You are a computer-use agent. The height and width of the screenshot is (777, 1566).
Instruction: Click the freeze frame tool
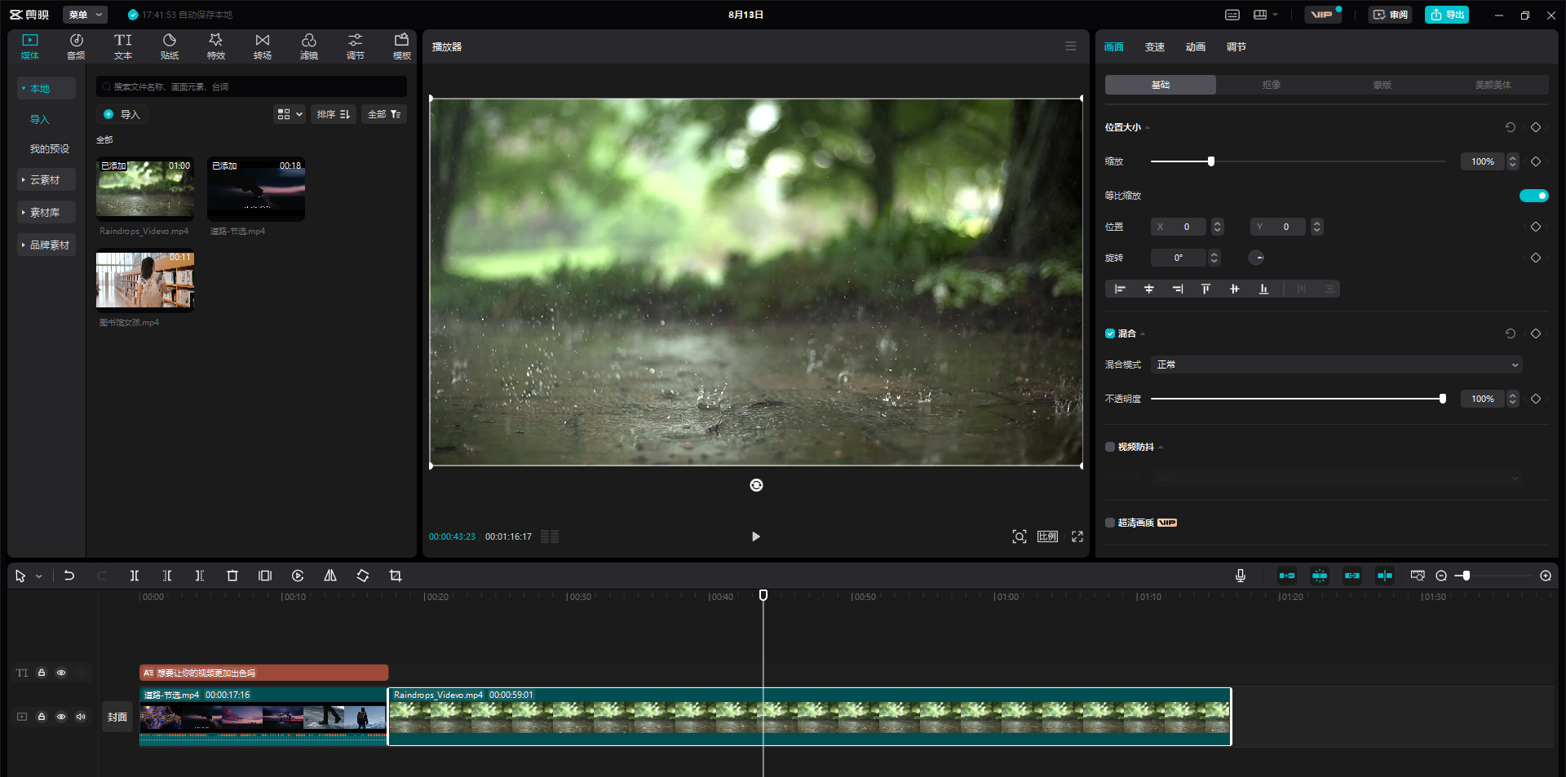click(x=265, y=576)
